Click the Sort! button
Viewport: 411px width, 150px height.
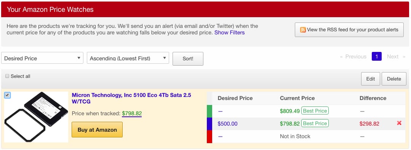click(x=188, y=58)
